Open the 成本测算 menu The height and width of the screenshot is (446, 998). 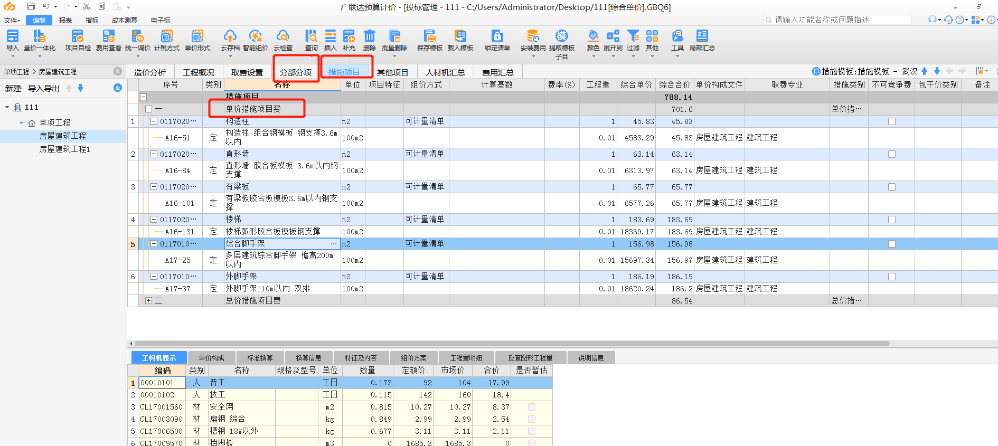[125, 20]
